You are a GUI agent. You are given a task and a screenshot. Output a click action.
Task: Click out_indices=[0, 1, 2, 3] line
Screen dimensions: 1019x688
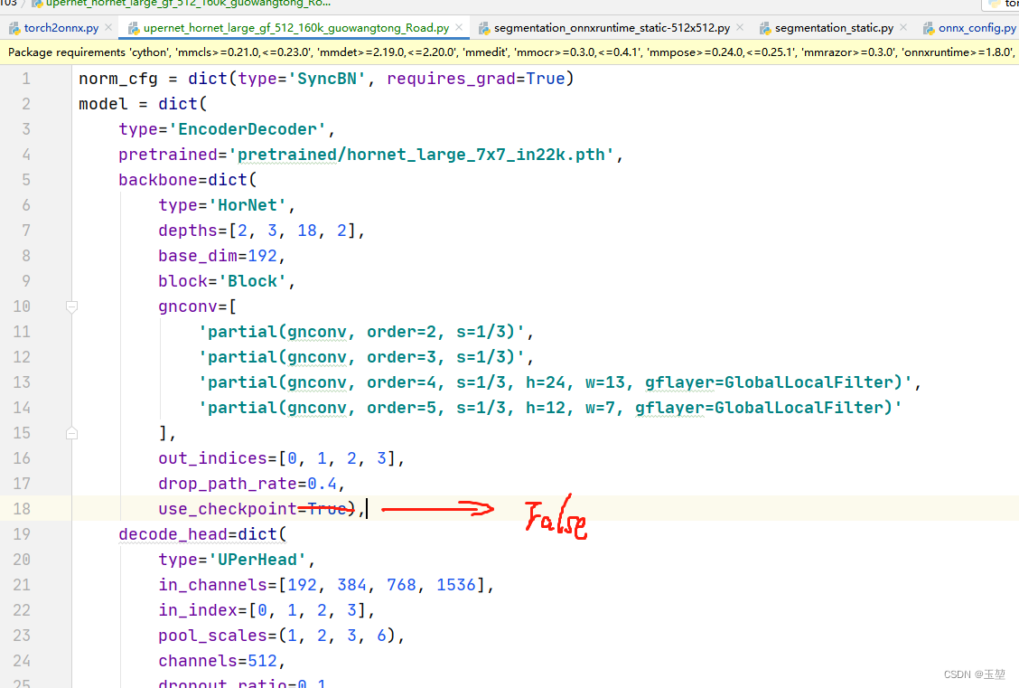(281, 458)
